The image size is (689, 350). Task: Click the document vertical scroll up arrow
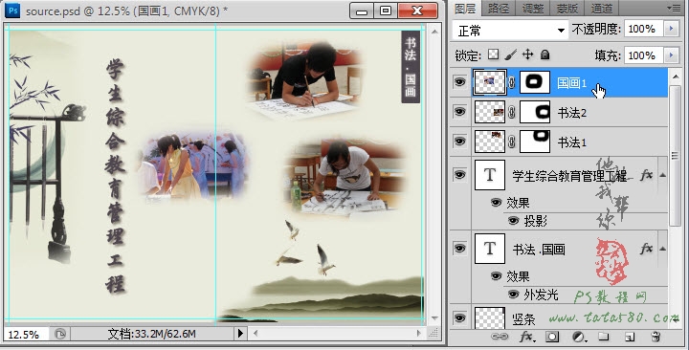pos(434,32)
